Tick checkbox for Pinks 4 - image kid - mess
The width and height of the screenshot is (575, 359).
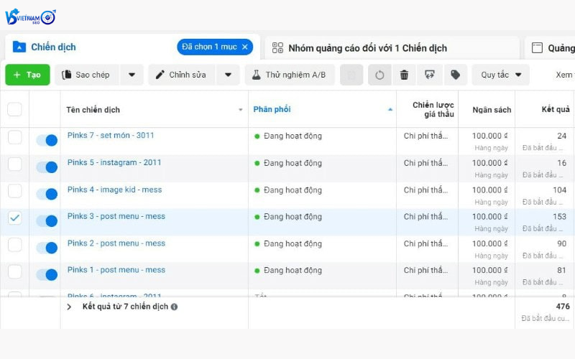pos(14,191)
